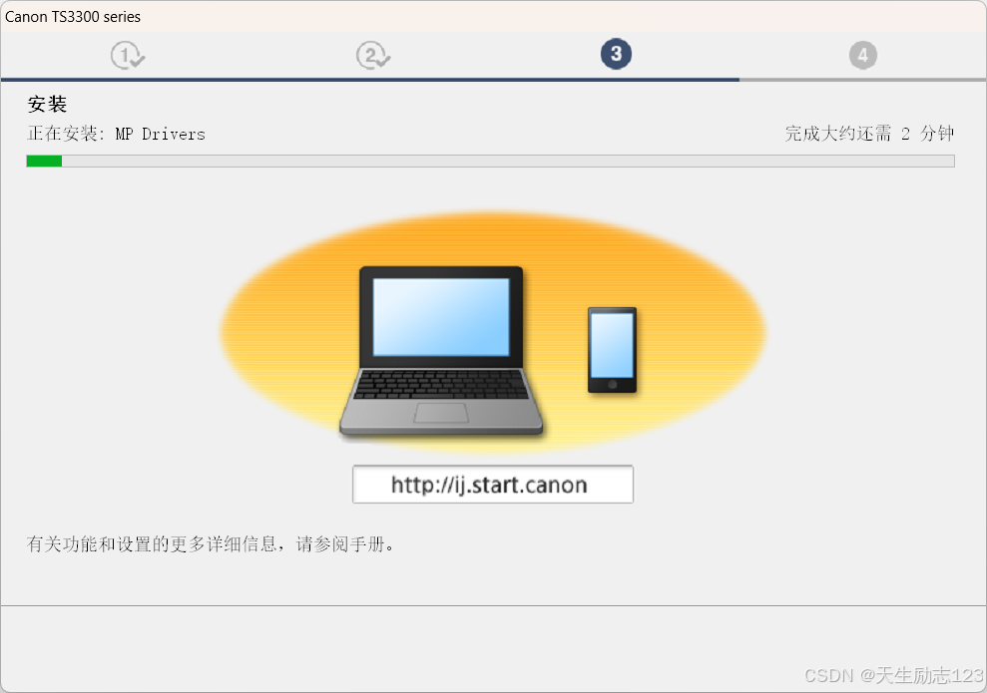The height and width of the screenshot is (693, 987).
Task: Click the laptop illustration
Action: click(x=441, y=351)
